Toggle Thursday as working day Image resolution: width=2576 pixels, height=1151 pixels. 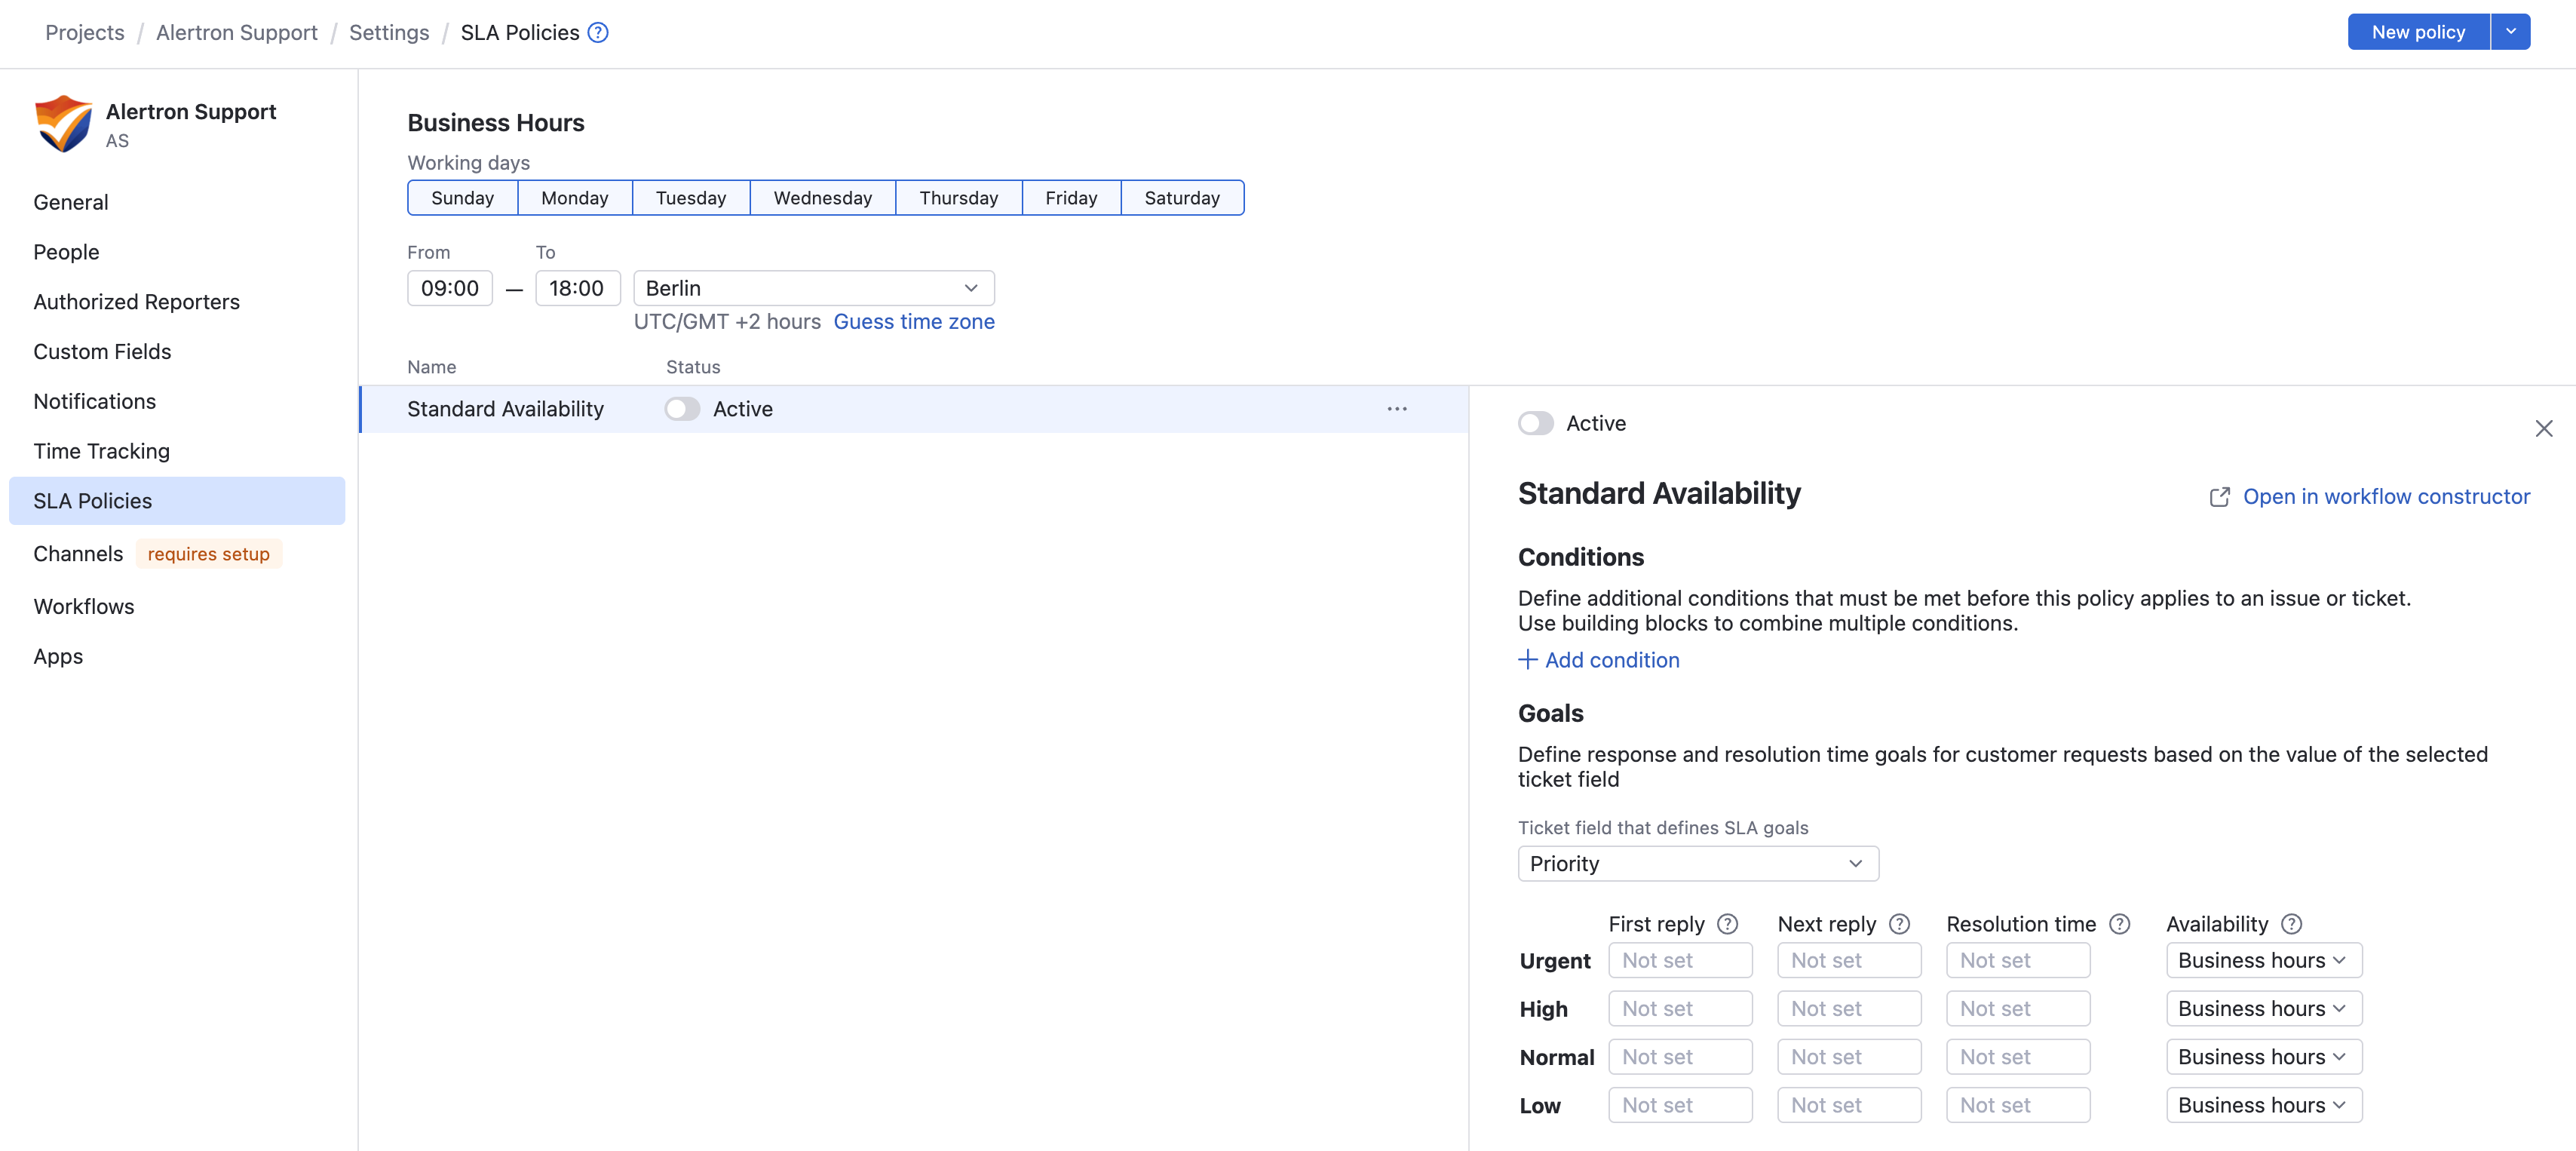click(x=958, y=198)
